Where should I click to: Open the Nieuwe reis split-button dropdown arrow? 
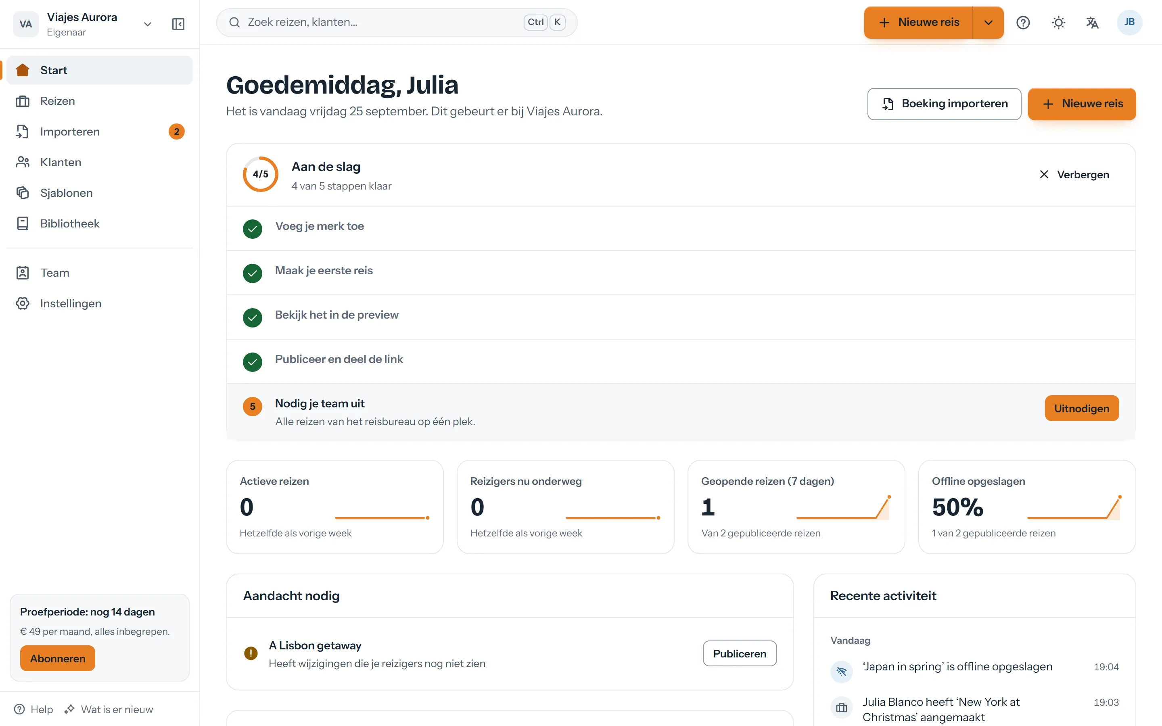tap(988, 23)
